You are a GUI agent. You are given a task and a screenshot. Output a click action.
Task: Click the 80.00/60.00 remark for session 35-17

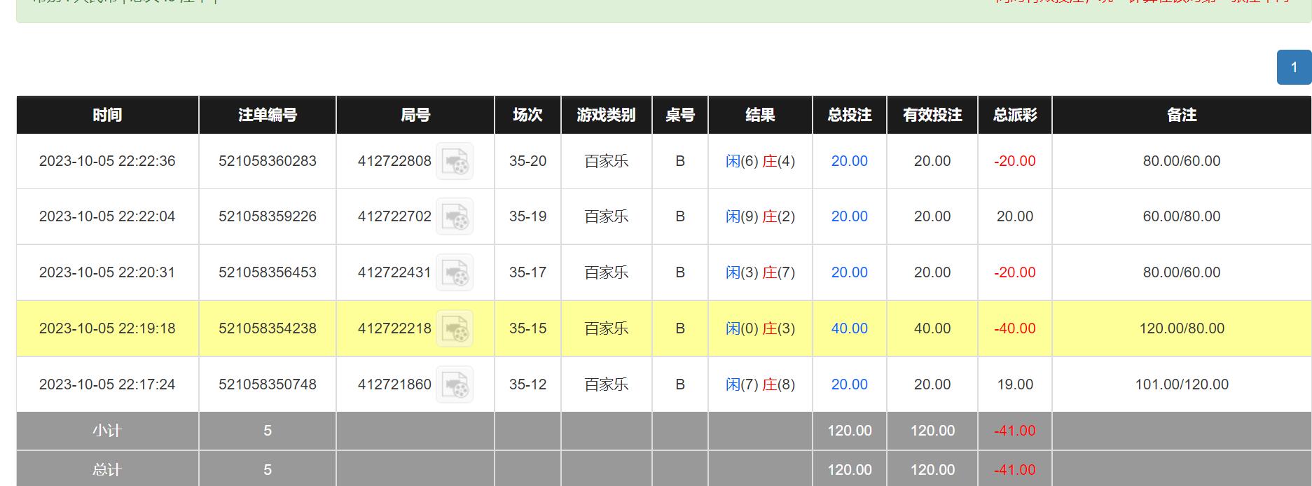pyautogui.click(x=1181, y=272)
